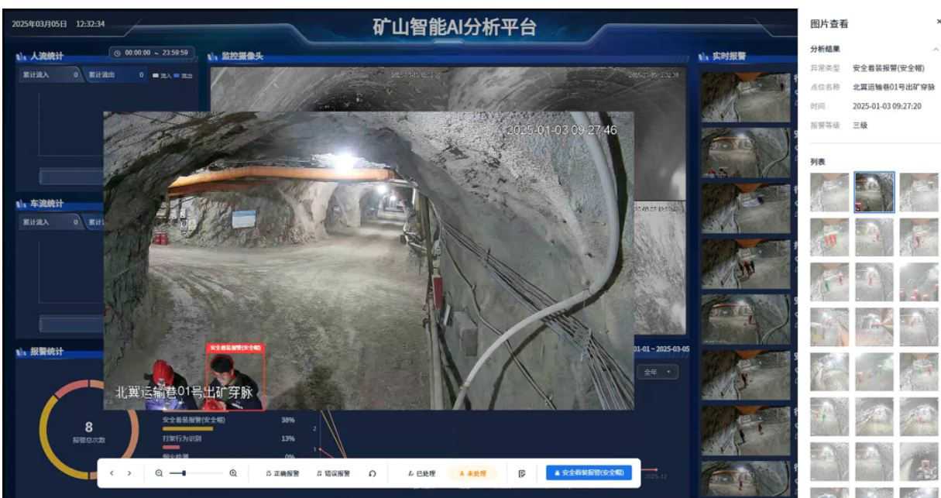Click the zoom in magnifier icon

tap(233, 473)
